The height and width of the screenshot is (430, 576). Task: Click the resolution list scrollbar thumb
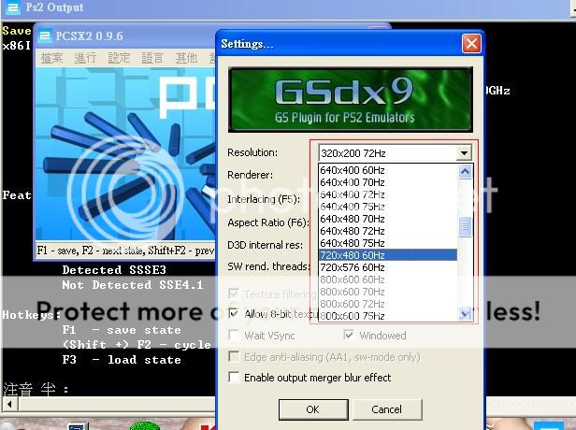tap(465, 227)
